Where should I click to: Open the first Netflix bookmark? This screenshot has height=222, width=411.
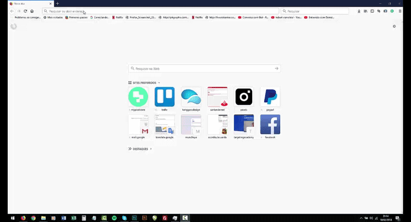tap(117, 18)
